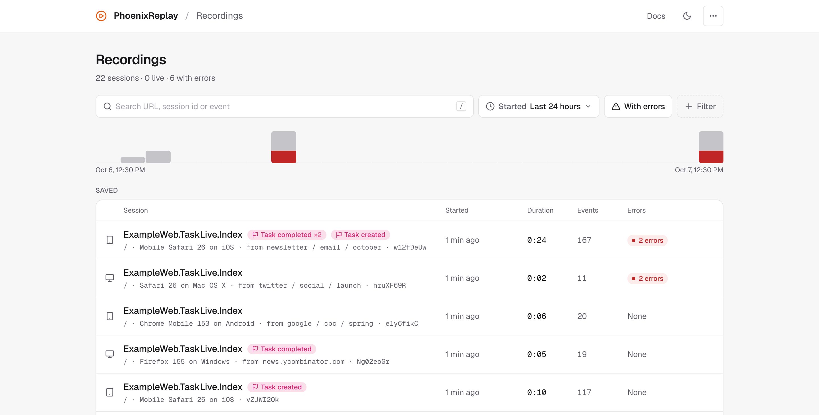819x415 pixels.
Task: Click mobile device icon for w12fDeUw session
Action: (110, 240)
